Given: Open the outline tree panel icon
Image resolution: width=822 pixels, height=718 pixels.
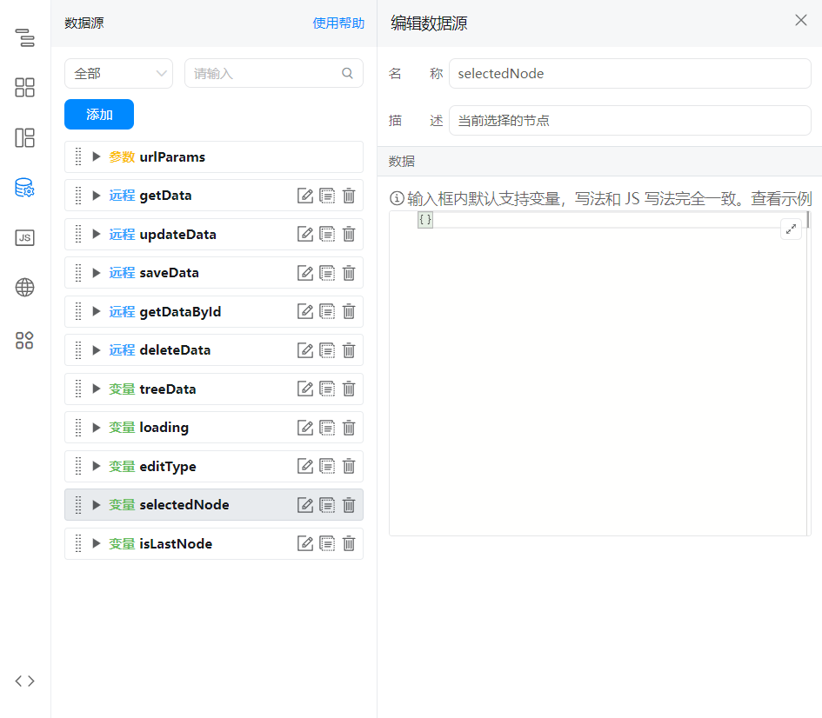Looking at the screenshot, I should (x=24, y=37).
